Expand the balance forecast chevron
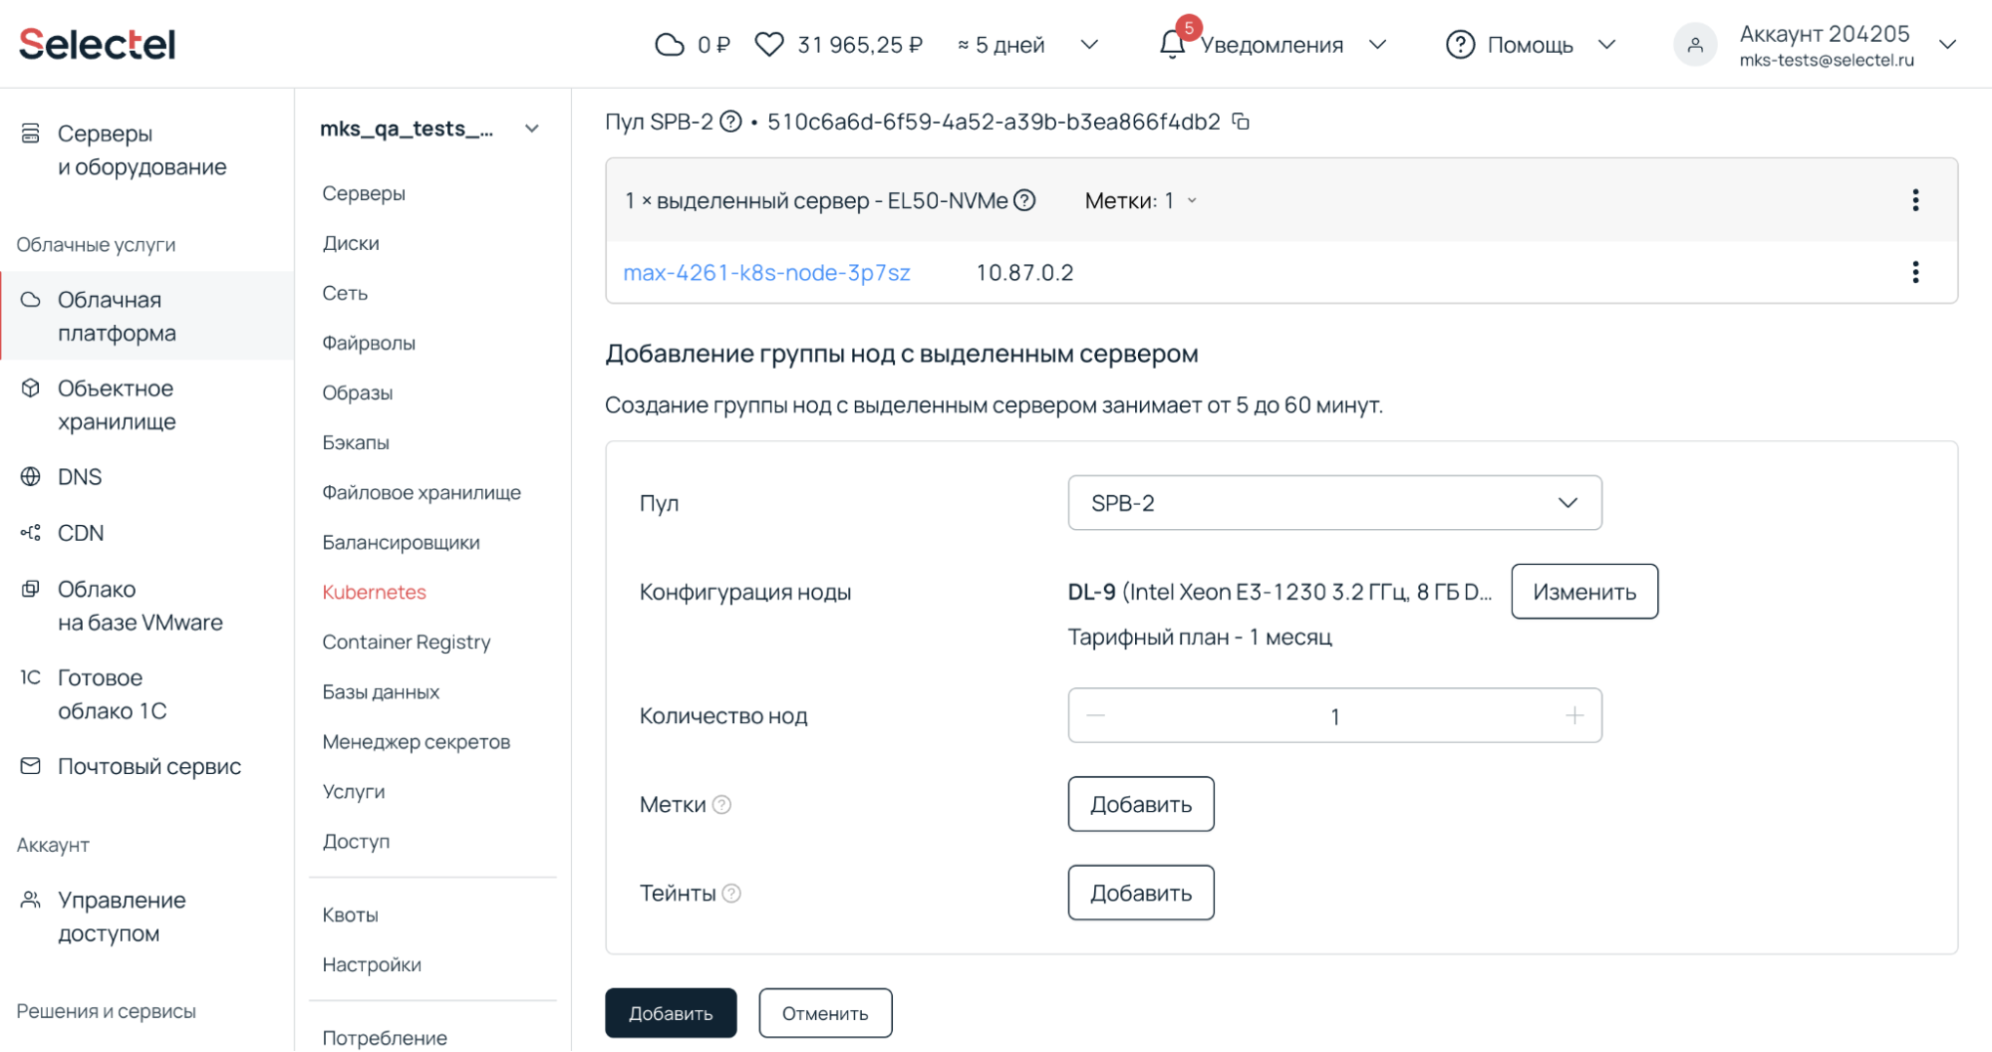 [1089, 45]
